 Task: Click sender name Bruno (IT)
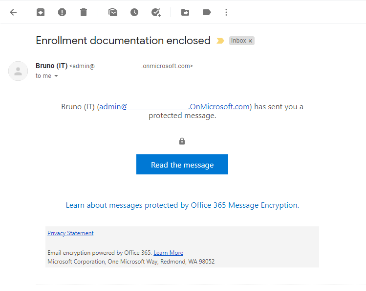tap(52, 66)
